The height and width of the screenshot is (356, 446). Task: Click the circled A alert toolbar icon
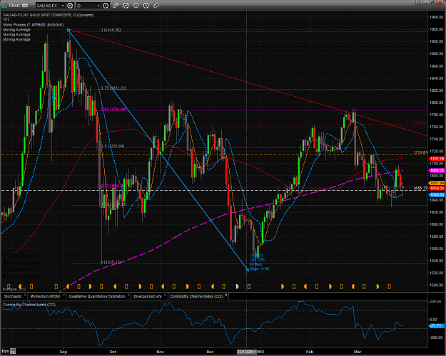coord(146,6)
